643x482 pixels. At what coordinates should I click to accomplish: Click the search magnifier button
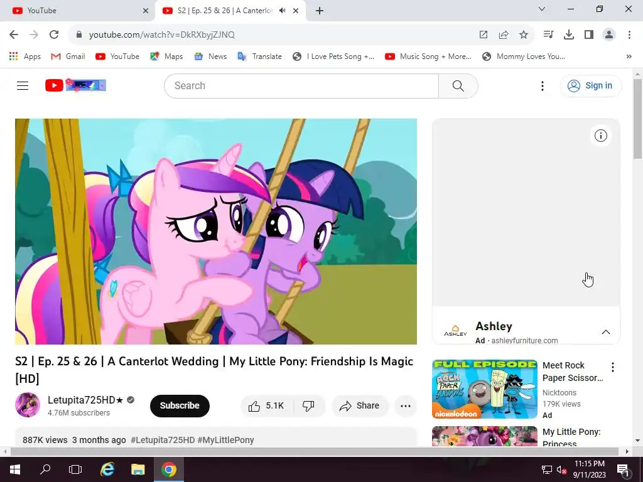tap(458, 85)
